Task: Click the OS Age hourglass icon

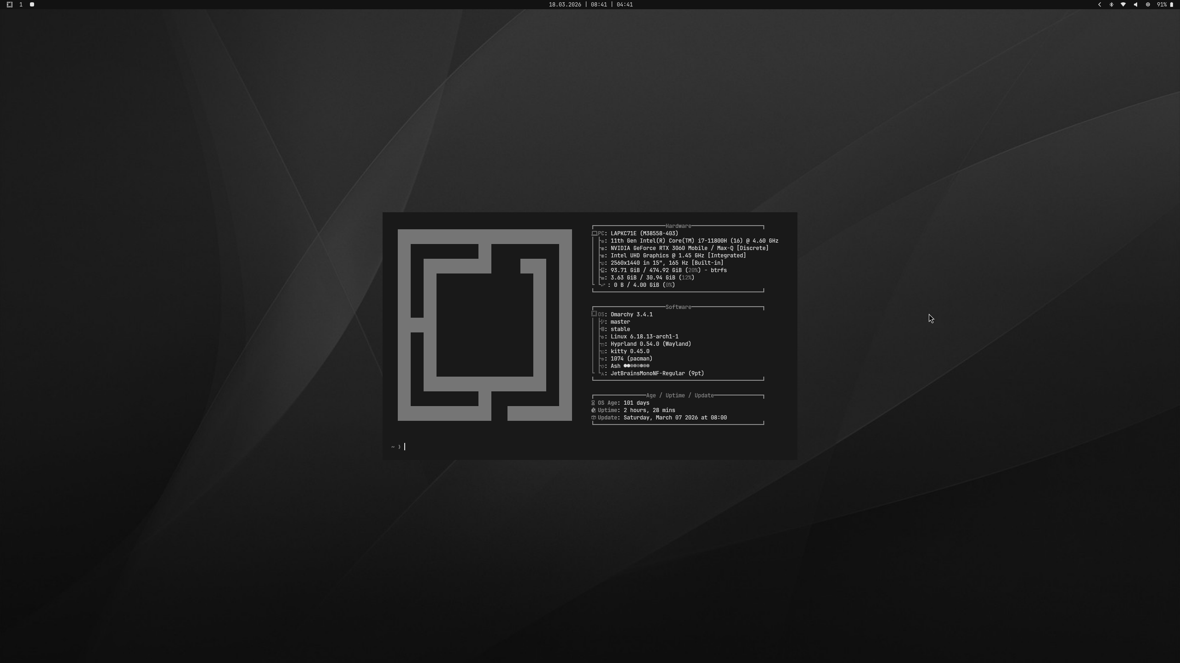Action: [x=593, y=403]
